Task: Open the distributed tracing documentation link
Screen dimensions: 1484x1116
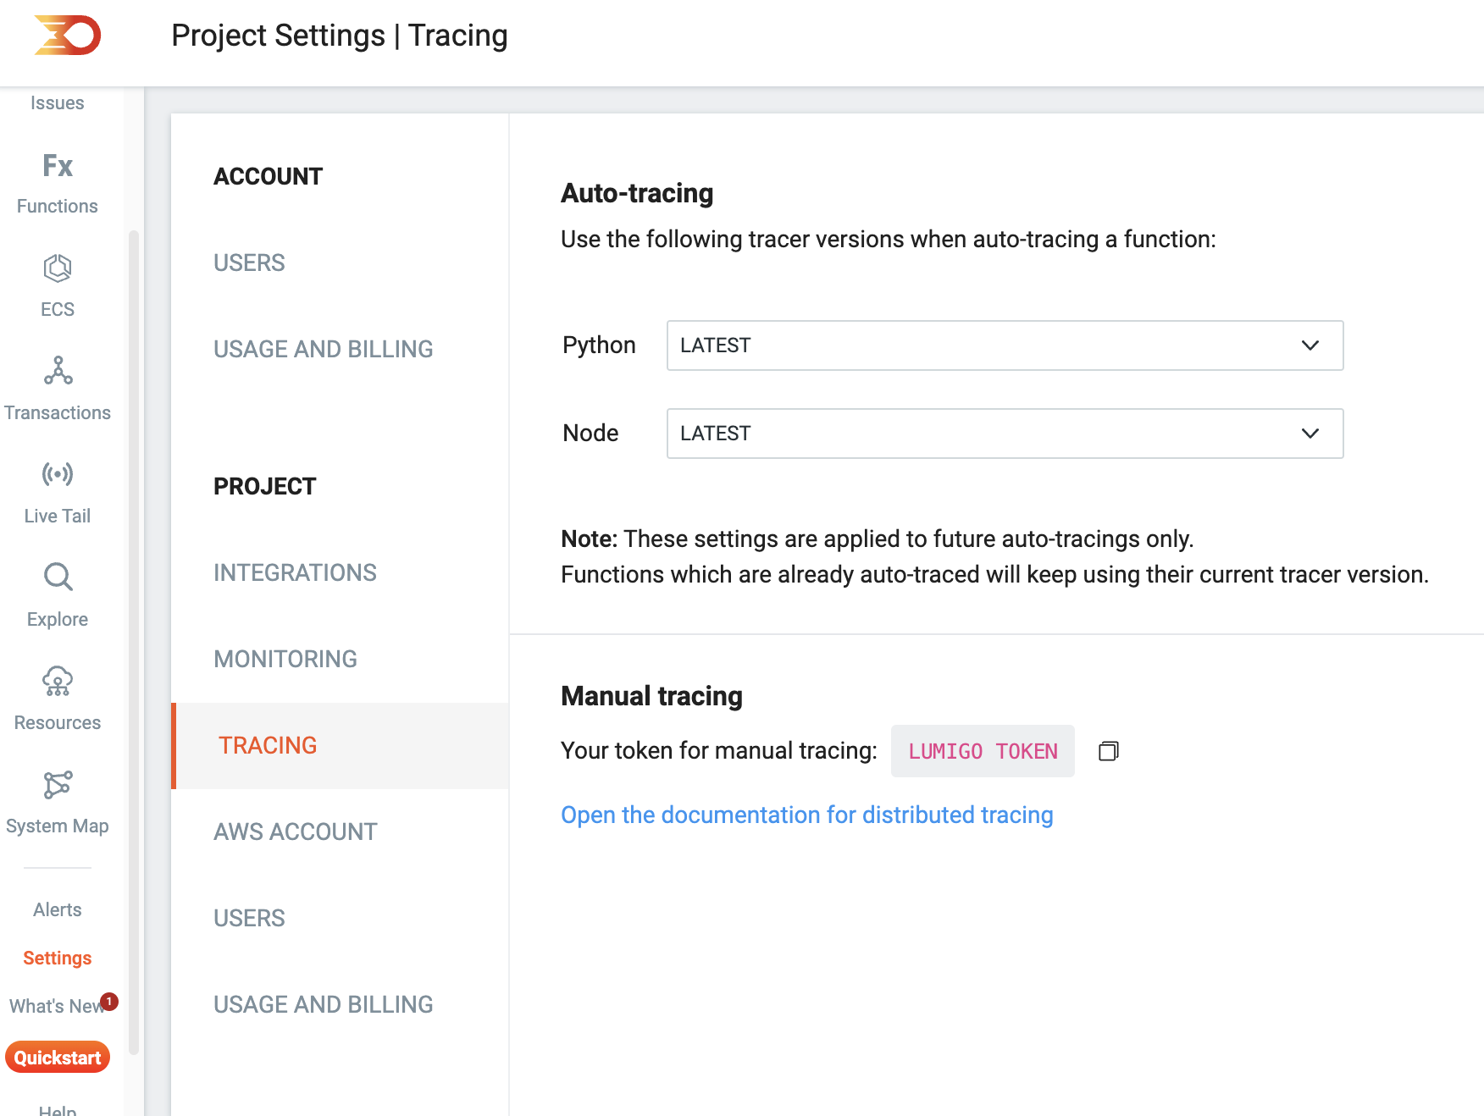Action: pyautogui.click(x=806, y=815)
